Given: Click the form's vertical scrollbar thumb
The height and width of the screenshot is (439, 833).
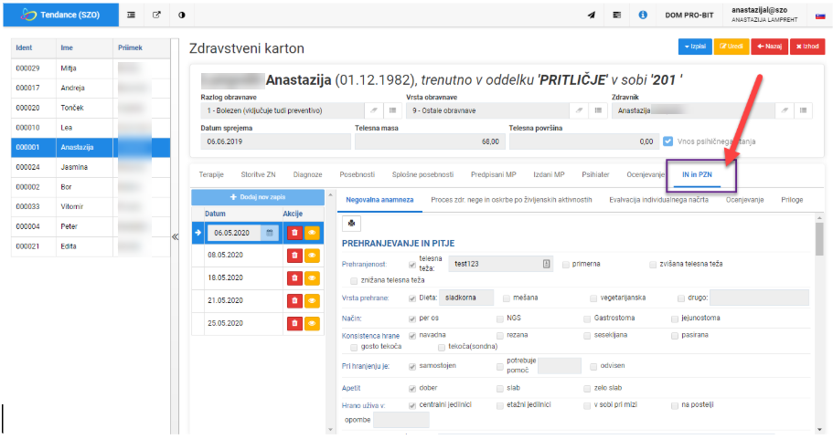Looking at the screenshot, I should pos(819,239).
